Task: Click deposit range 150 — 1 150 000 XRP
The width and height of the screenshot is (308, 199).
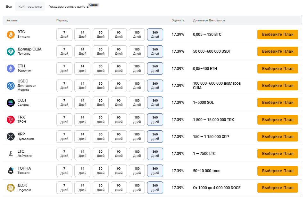Action: coord(211,137)
